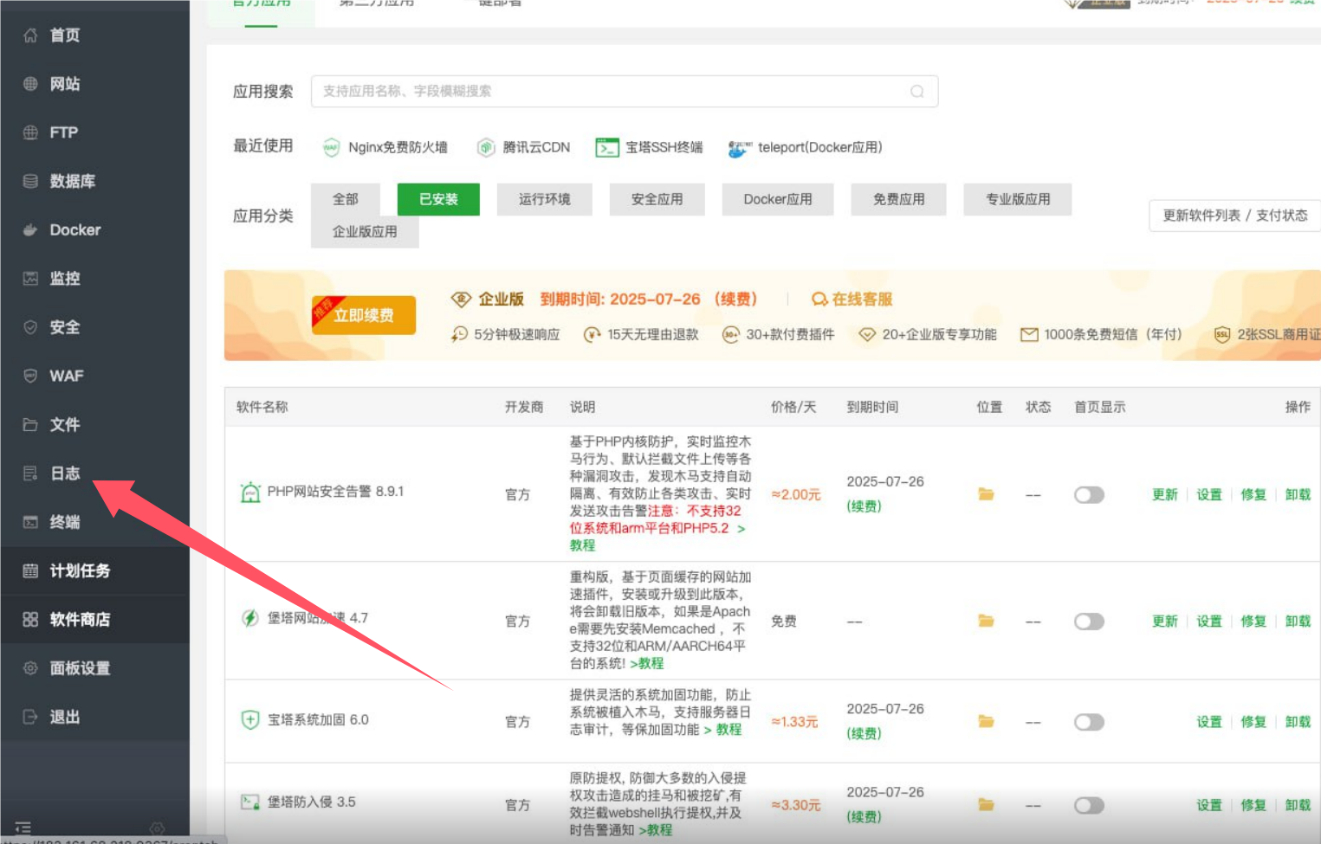This screenshot has width=1321, height=844.
Task: Click the 首页 home icon
Action: pyautogui.click(x=30, y=35)
